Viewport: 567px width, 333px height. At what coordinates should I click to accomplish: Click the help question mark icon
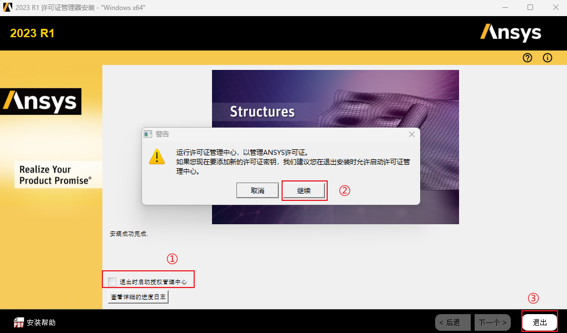coord(527,58)
